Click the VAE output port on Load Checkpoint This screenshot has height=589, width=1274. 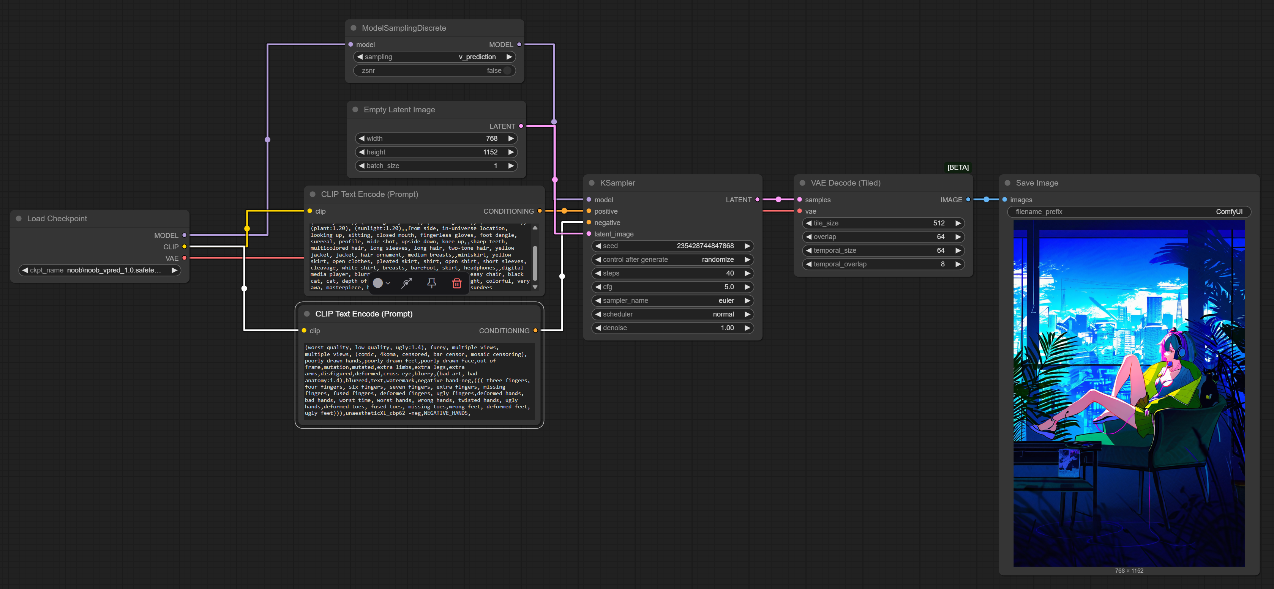click(x=185, y=258)
